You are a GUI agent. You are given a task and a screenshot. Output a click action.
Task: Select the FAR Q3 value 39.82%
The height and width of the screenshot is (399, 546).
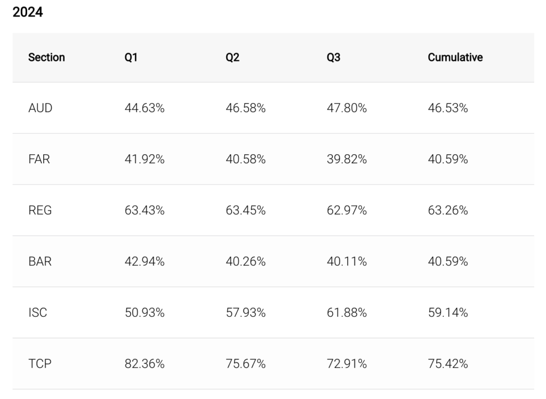(x=347, y=159)
